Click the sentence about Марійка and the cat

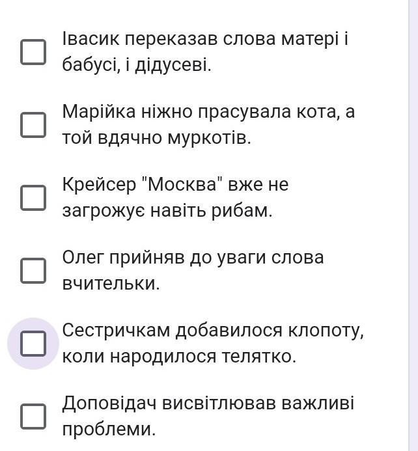coord(208,111)
